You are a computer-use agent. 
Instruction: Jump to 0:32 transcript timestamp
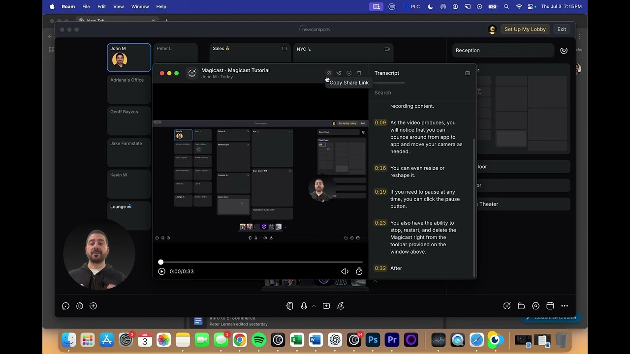[380, 268]
